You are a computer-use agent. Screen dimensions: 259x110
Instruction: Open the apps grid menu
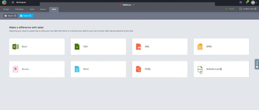241,2
